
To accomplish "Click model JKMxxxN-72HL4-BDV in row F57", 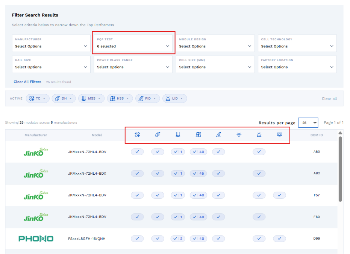I will 87,195.
